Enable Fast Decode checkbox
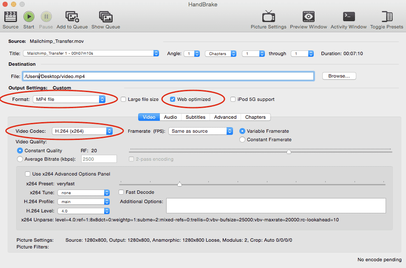 pos(121,193)
